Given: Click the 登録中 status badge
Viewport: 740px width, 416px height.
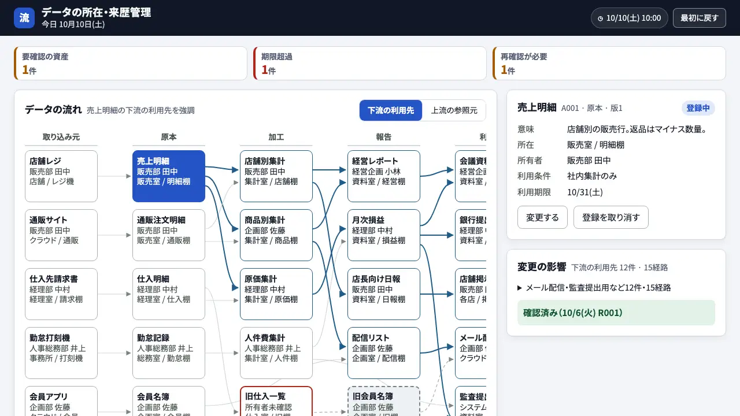Looking at the screenshot, I should coord(698,108).
